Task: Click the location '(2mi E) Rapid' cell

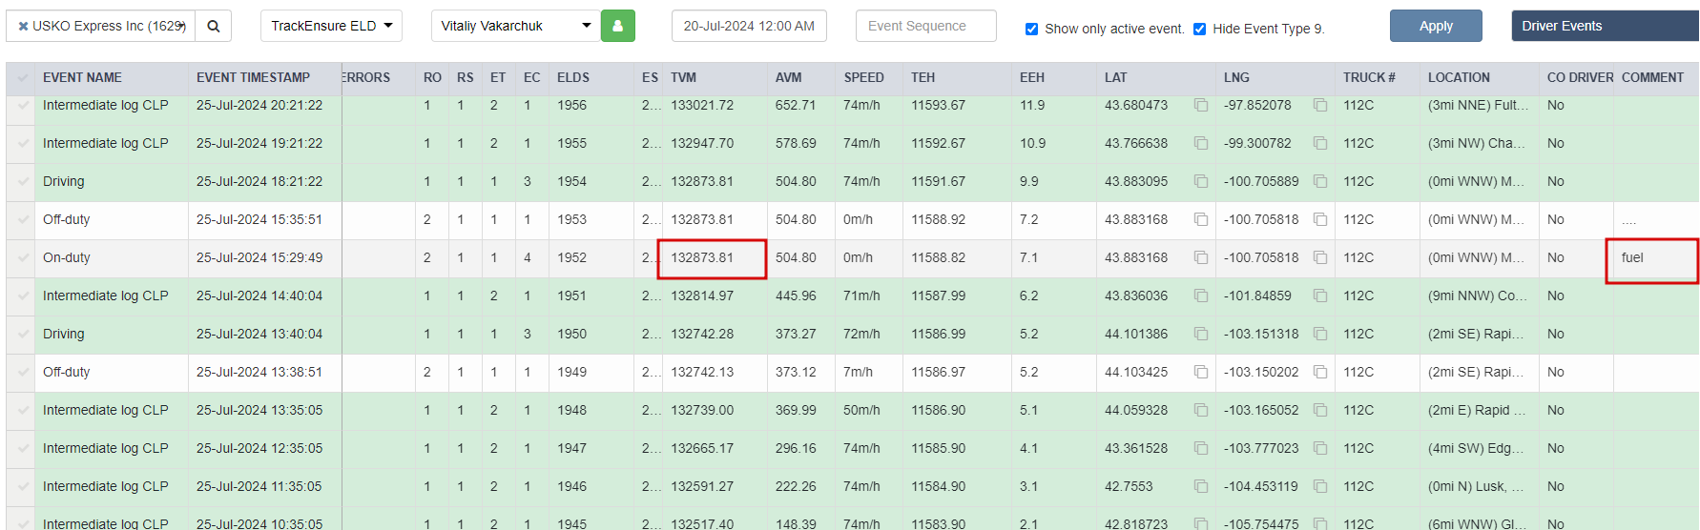Action: (x=1477, y=410)
